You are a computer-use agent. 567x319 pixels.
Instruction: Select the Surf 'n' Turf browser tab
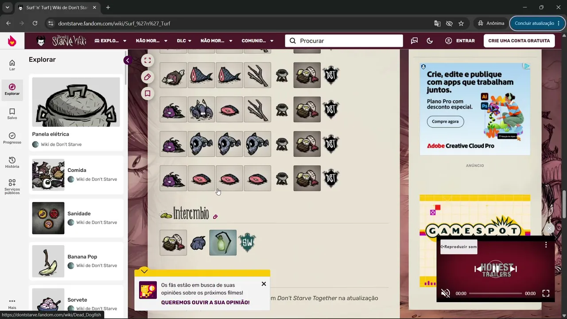tap(57, 8)
